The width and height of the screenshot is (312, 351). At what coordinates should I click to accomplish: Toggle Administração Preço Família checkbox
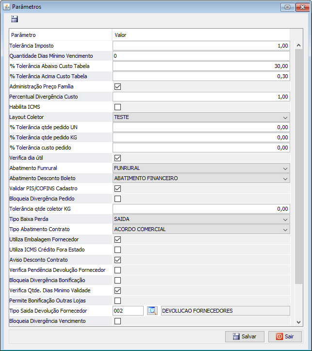pyautogui.click(x=117, y=86)
